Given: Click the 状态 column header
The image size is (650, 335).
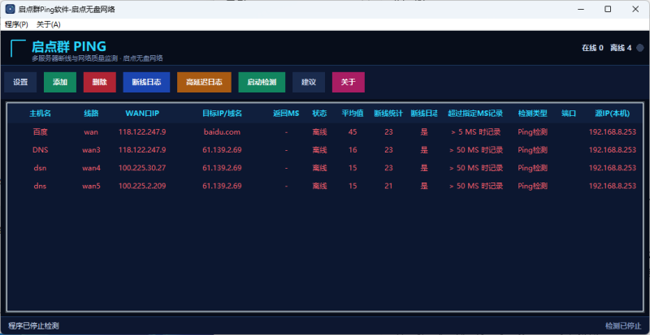Looking at the screenshot, I should pyautogui.click(x=319, y=114).
